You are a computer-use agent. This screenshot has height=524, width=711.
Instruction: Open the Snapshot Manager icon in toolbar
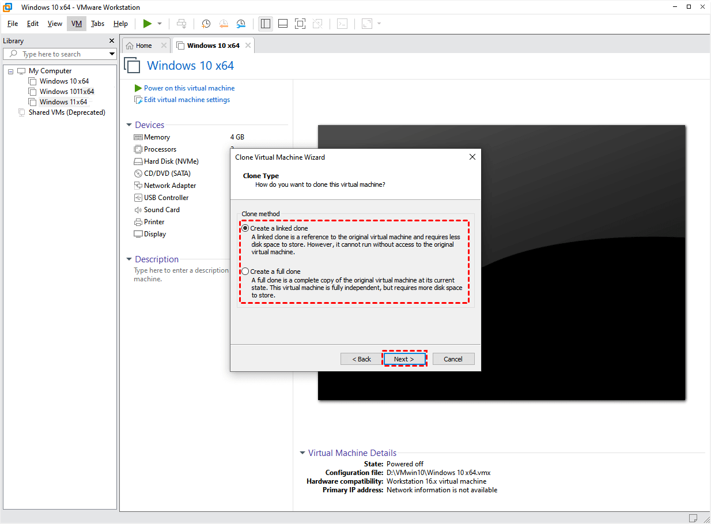pos(241,24)
